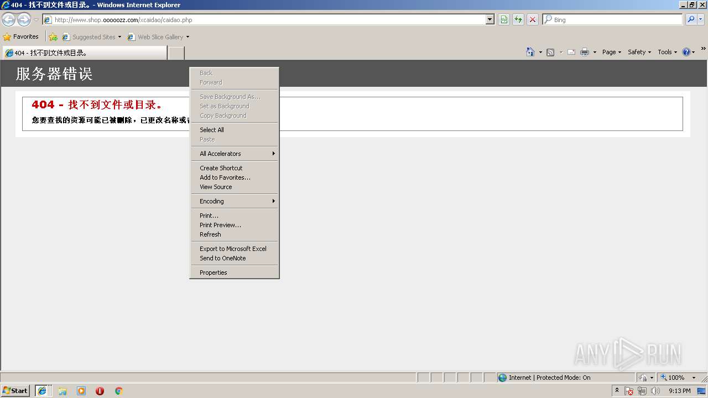Image resolution: width=708 pixels, height=398 pixels.
Task: Expand All Accelerators submenu
Action: pyautogui.click(x=234, y=154)
